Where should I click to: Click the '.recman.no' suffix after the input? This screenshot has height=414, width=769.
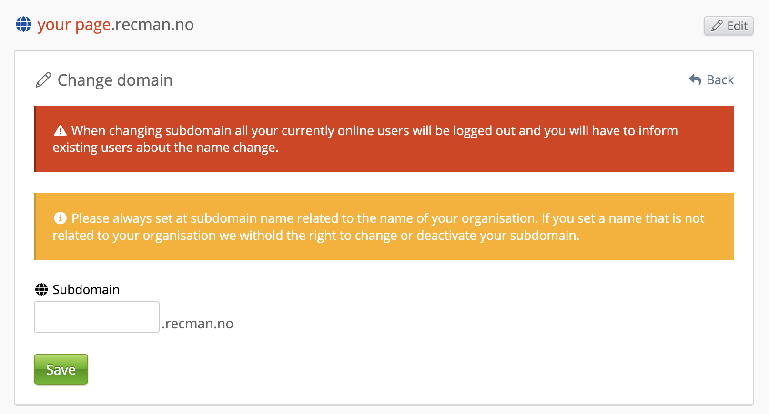[198, 324]
